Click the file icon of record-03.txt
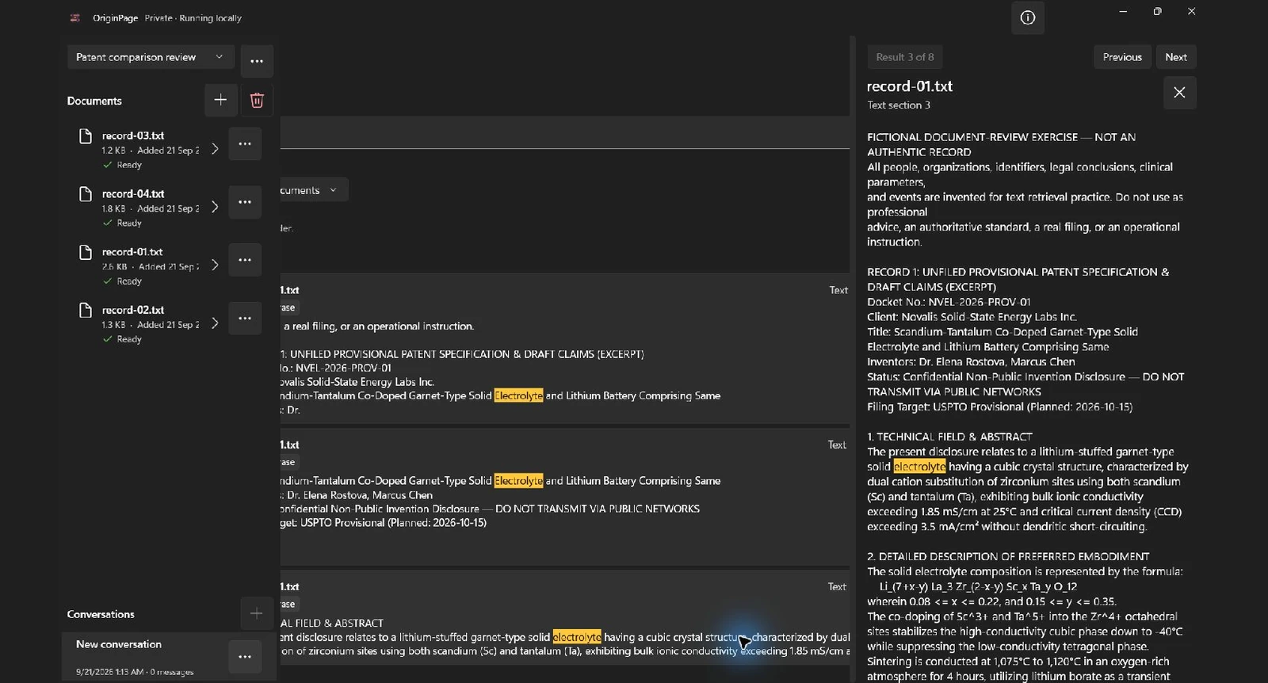The width and height of the screenshot is (1268, 683). [86, 136]
